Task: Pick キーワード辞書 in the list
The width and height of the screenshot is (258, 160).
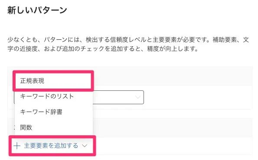Action: (54, 112)
